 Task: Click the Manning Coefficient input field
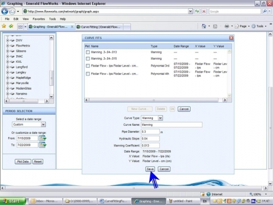(150, 145)
